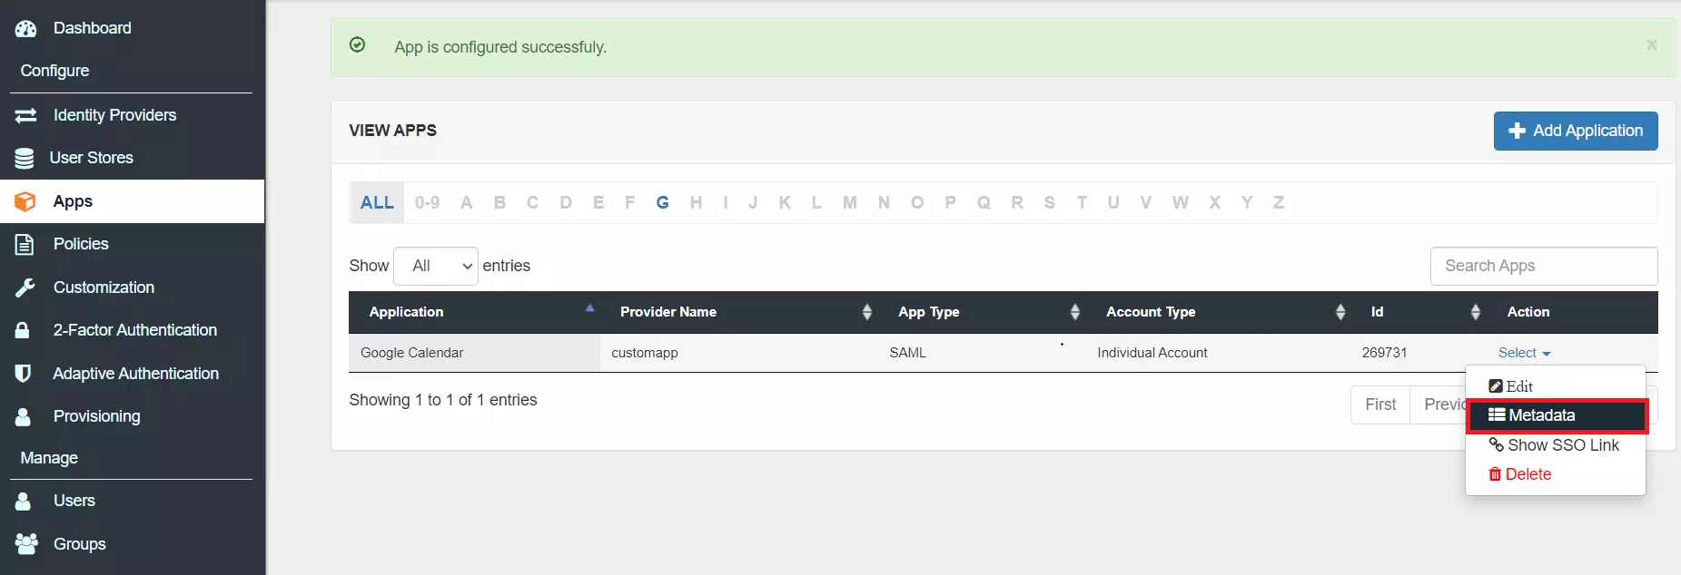This screenshot has height=575, width=1681.
Task: Sort by Application column arrow
Action: tap(590, 308)
